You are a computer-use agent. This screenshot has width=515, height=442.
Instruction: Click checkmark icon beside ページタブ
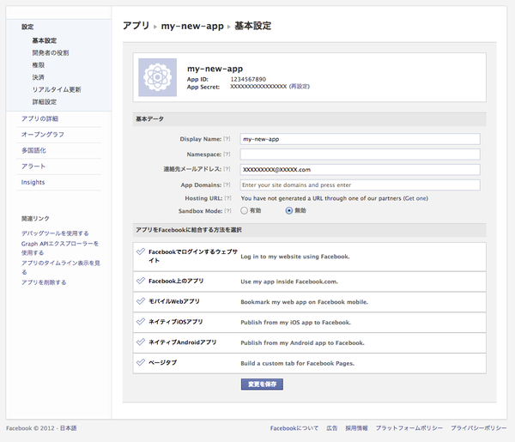pyautogui.click(x=141, y=362)
